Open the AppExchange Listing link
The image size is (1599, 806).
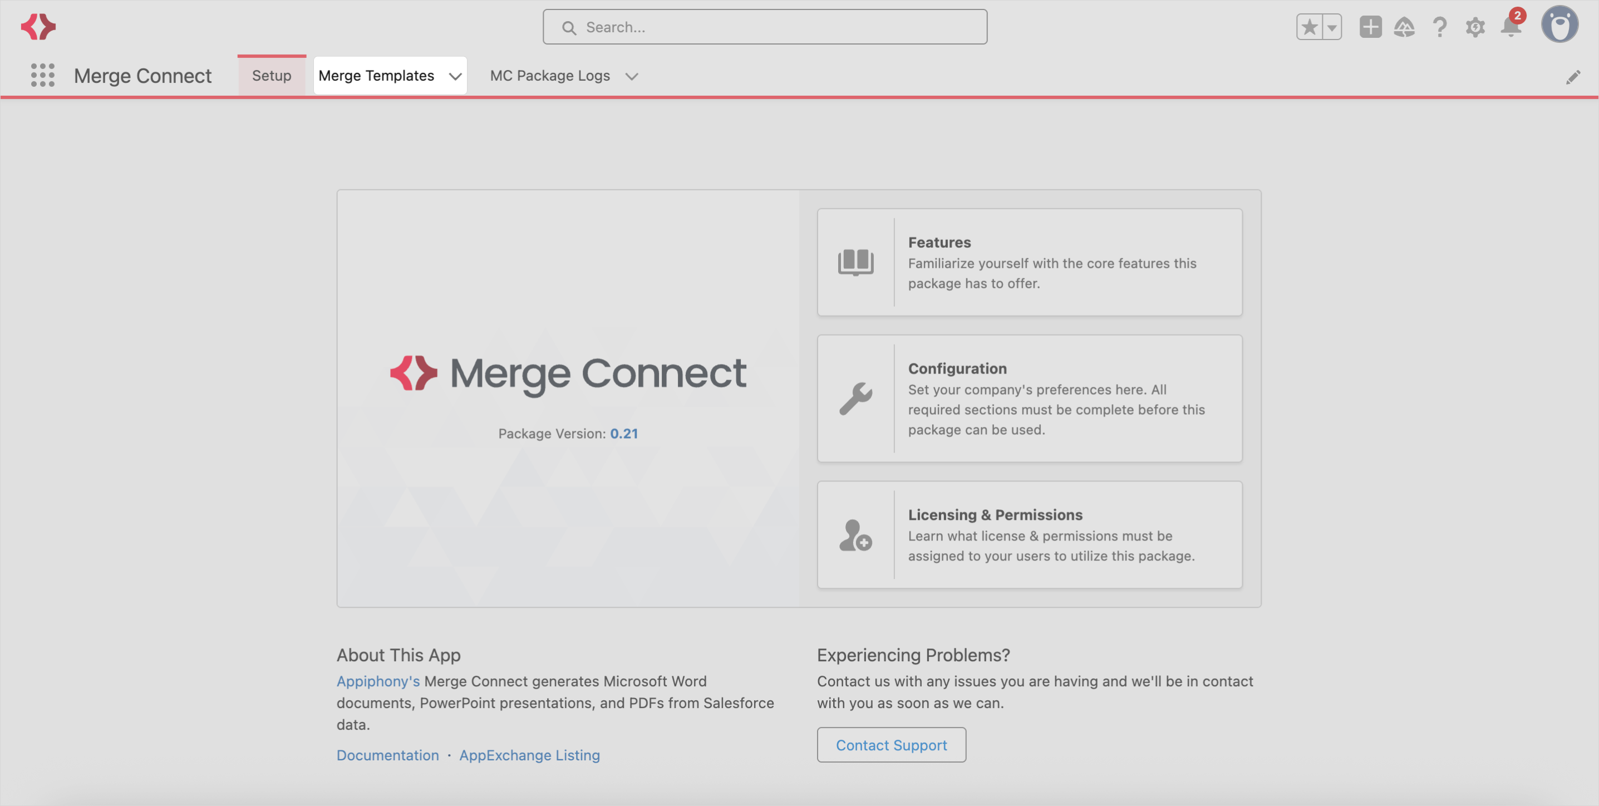pyautogui.click(x=529, y=755)
